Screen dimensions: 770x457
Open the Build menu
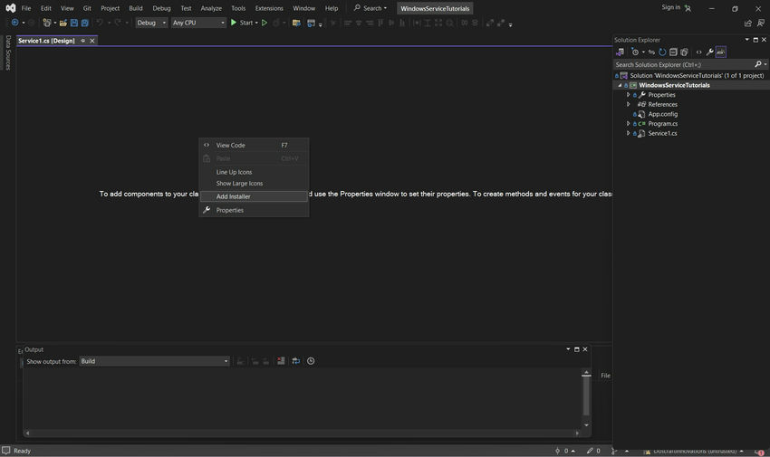click(136, 8)
